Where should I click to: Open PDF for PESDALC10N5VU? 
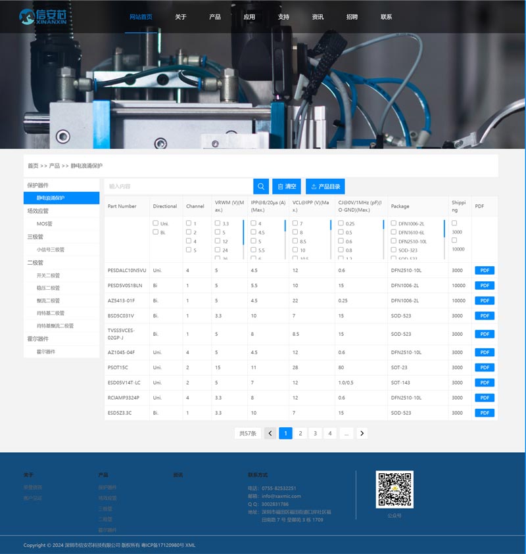pyautogui.click(x=485, y=270)
